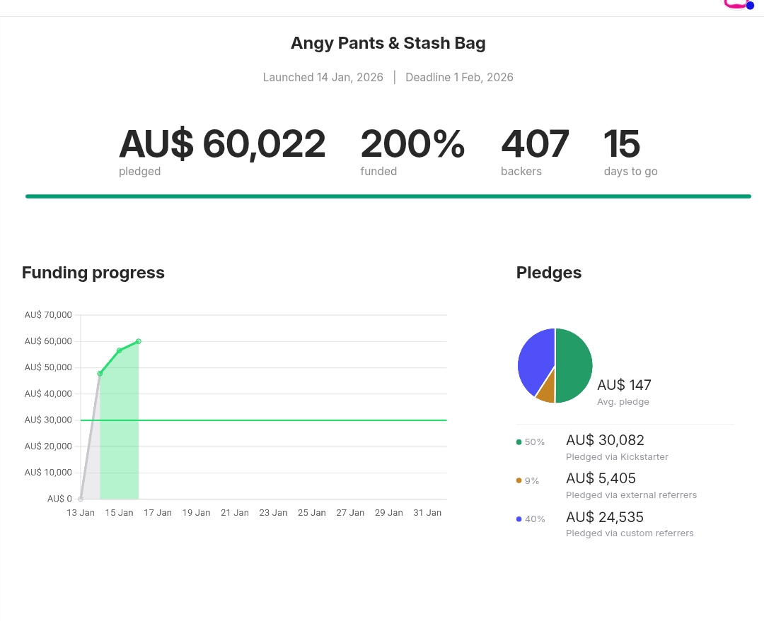Click the blue notification dot on avatar
The image size is (764, 621).
pyautogui.click(x=750, y=6)
